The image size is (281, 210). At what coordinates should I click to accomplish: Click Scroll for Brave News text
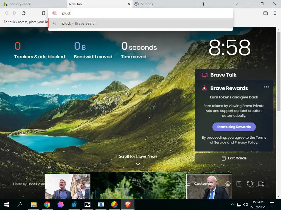point(138,156)
